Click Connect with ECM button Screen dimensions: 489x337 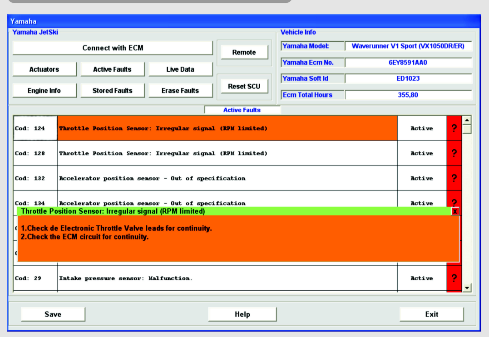[113, 48]
